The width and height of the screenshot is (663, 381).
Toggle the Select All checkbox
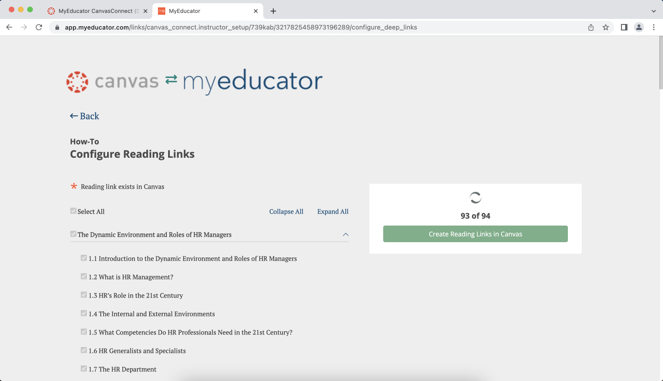pyautogui.click(x=73, y=211)
